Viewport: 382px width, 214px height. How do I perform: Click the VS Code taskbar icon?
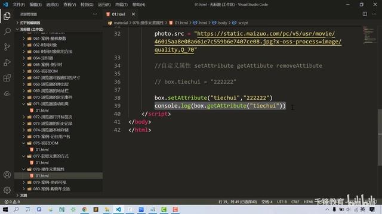click(x=118, y=209)
